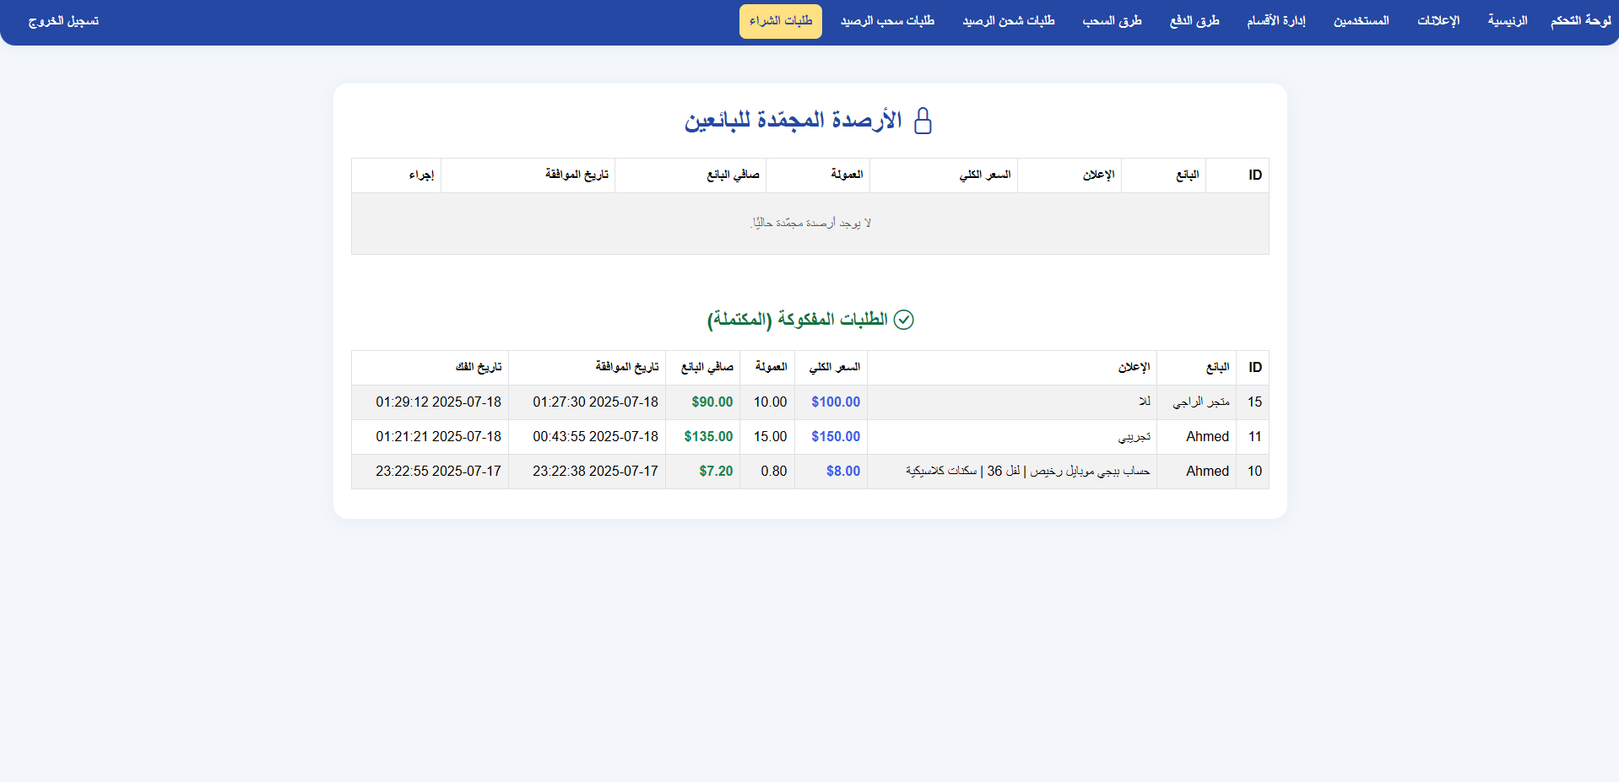Screen dimensions: 1619x782
Task: Open إدارة الأقسام management page
Action: pyautogui.click(x=1275, y=21)
